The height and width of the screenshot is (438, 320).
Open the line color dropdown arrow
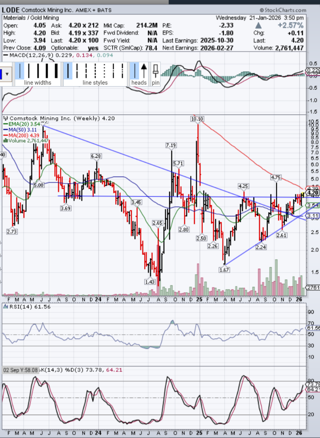point(7,75)
